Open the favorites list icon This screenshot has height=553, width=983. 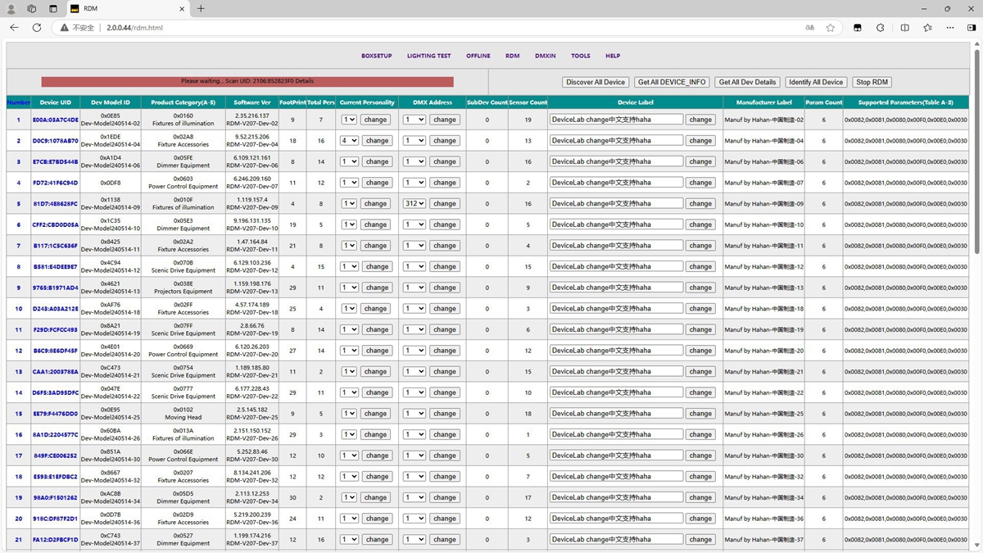point(927,27)
